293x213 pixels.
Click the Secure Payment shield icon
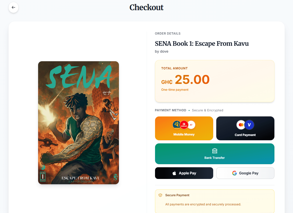click(x=160, y=195)
